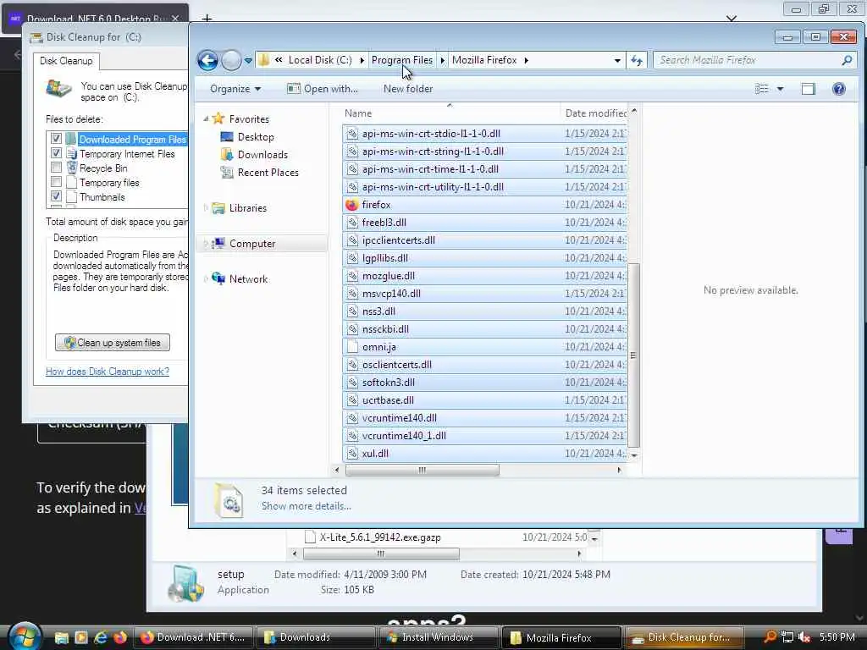Expand the Network tree node

(206, 279)
